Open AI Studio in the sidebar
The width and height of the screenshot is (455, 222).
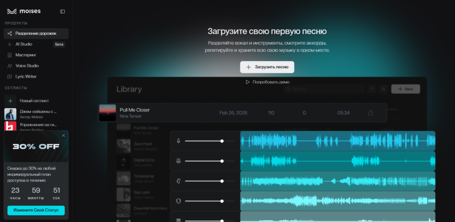click(36, 44)
